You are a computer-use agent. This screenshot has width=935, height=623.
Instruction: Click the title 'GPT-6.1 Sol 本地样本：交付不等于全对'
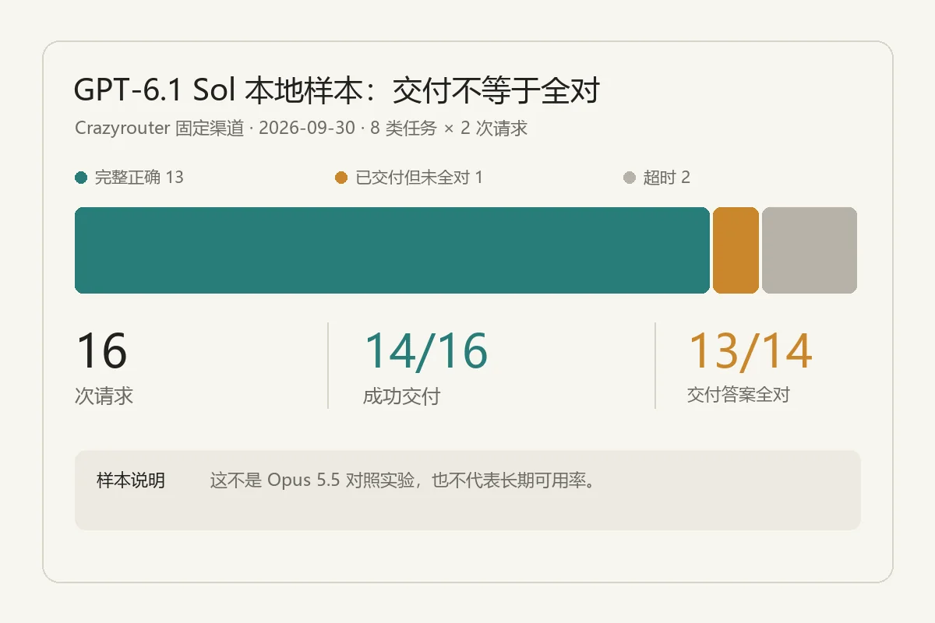click(337, 91)
